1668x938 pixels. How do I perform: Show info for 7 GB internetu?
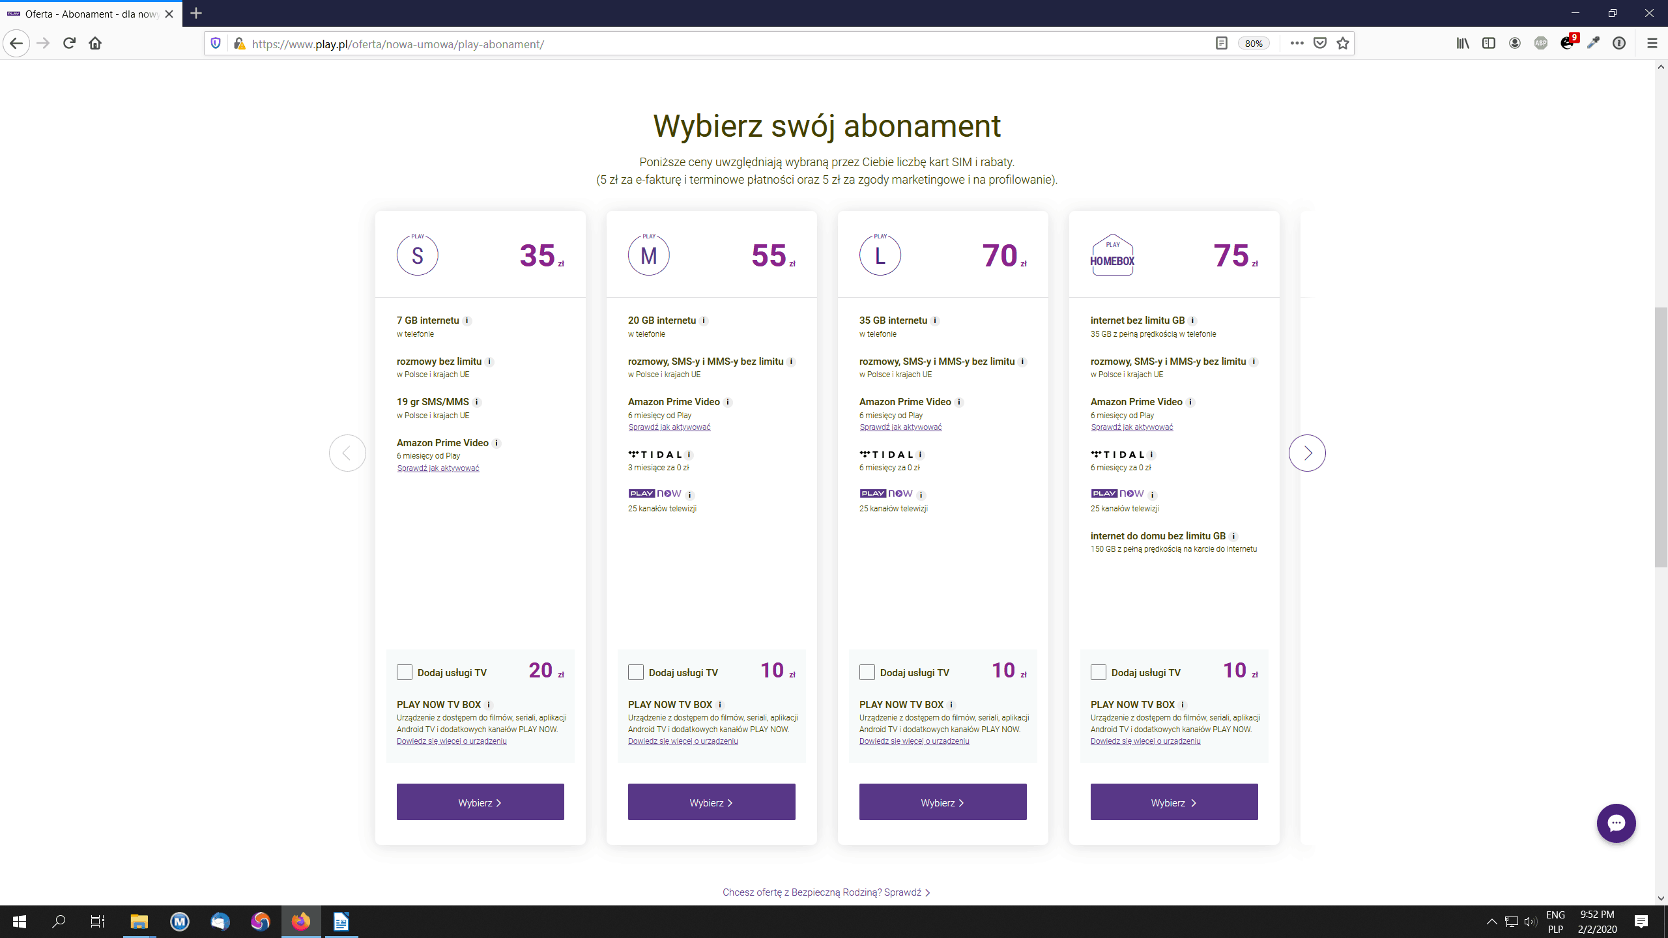[467, 320]
